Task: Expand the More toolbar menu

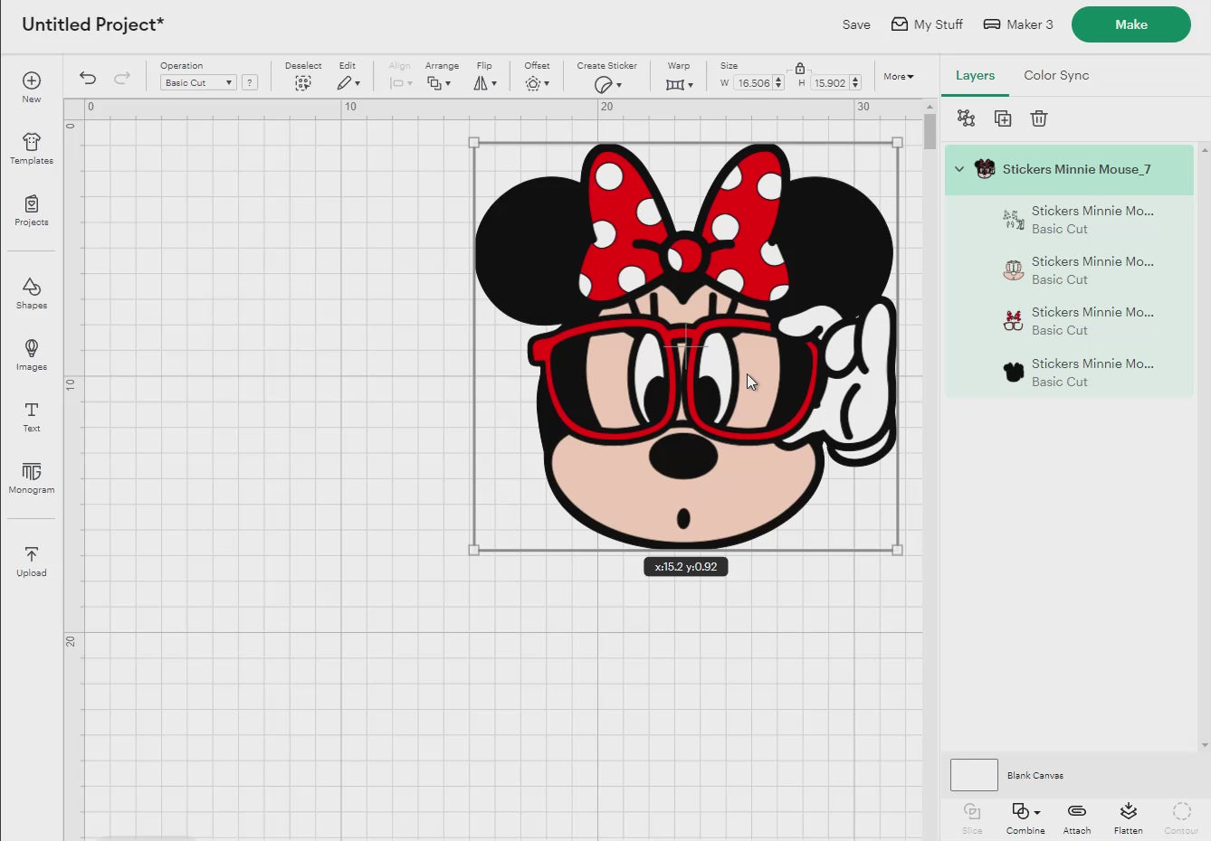Action: click(899, 77)
